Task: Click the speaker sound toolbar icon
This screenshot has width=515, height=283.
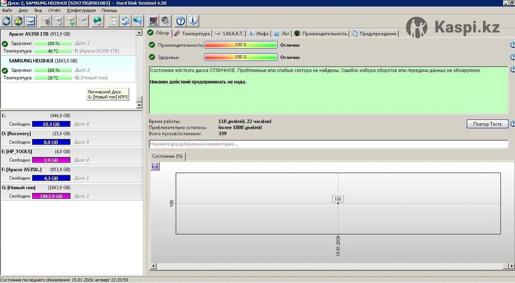Action: 165,21
